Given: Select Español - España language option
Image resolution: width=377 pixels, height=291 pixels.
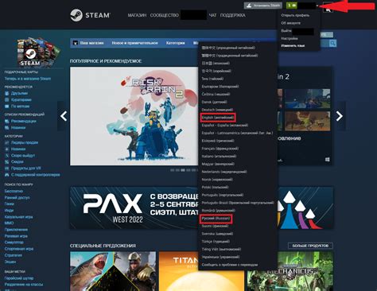Looking at the screenshot, I should point(224,125).
